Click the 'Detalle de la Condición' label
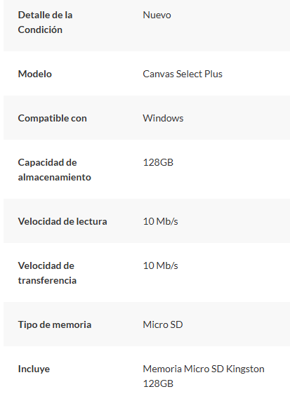 (x=45, y=22)
